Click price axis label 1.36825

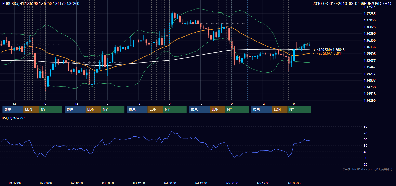[x=370, y=27]
